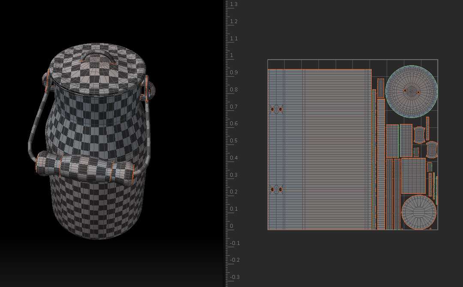Click the lower pair of holes in body UV island
Viewport: 463px width, 287px height.
276,189
